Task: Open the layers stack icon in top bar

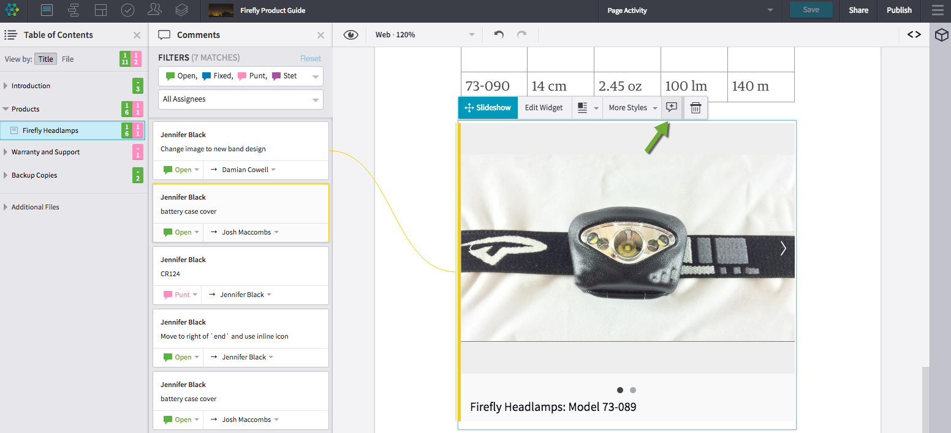Action: (x=181, y=10)
